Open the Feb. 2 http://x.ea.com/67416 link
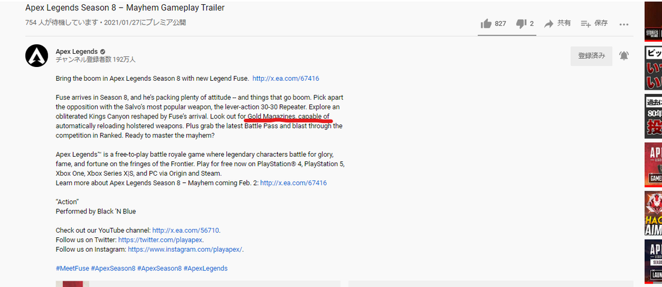Image resolution: width=662 pixels, height=287 pixels. (x=293, y=183)
